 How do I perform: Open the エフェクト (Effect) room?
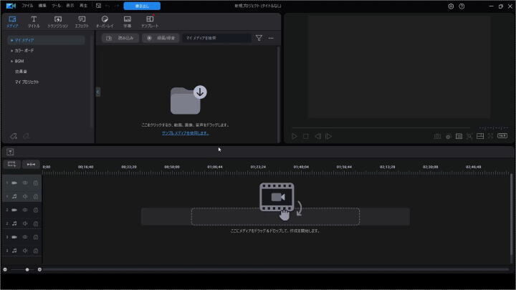(x=82, y=21)
